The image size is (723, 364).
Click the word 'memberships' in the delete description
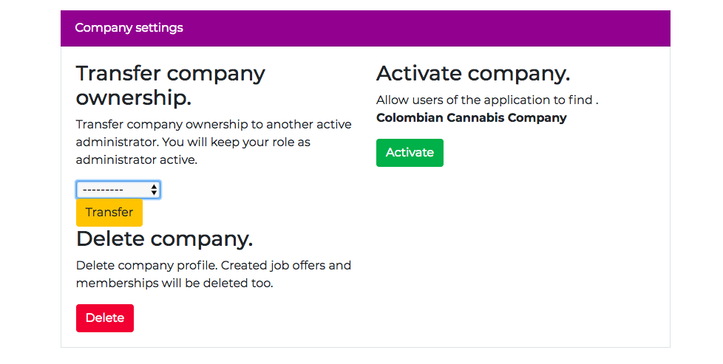pos(109,283)
